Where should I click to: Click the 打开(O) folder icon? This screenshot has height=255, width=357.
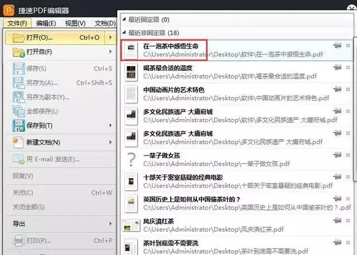(x=18, y=38)
